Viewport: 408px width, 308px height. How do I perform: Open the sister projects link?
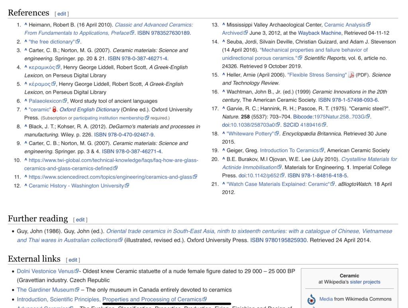[x=365, y=282]
